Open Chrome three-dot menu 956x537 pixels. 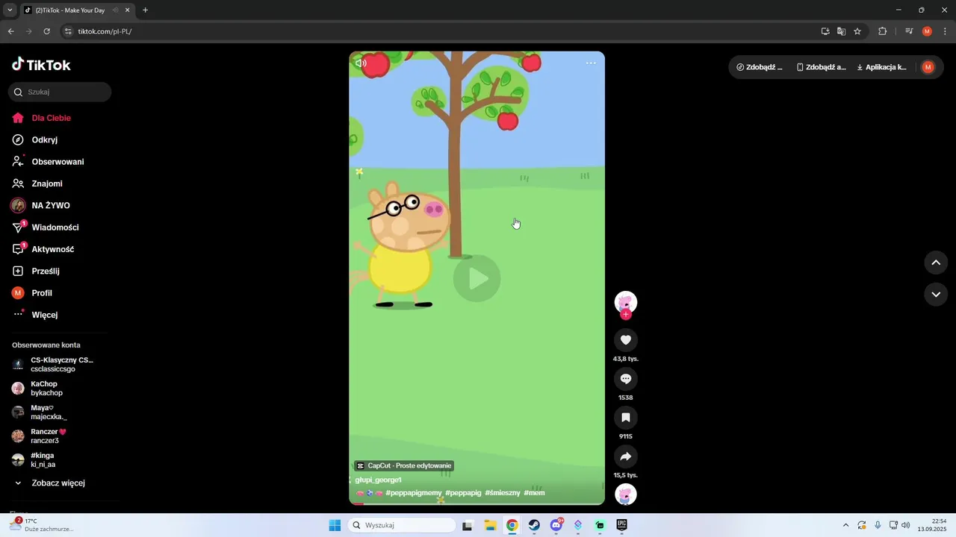946,31
